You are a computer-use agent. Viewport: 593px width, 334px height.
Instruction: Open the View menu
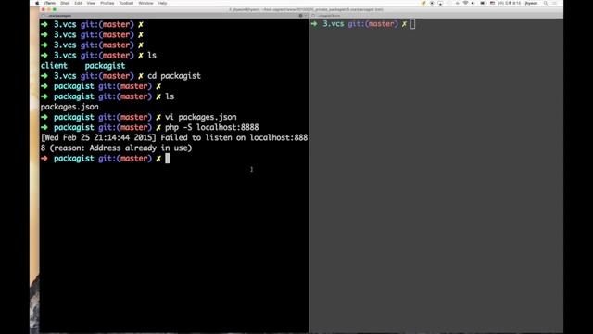coord(91,3)
